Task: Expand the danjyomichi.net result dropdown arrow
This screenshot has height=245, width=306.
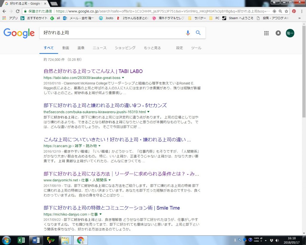Action: tap(109, 180)
